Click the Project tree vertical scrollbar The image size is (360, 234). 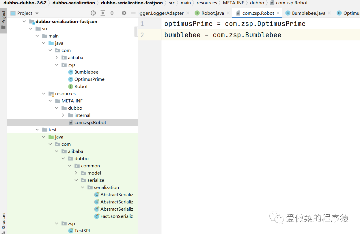click(136, 31)
